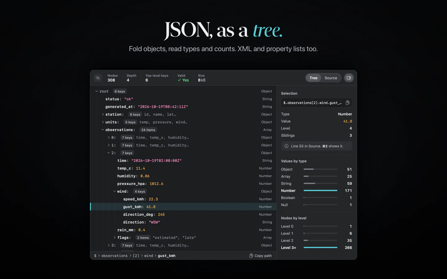Click the Boolean count row
Image resolution: width=447 pixels, height=279 pixels.
[317, 198]
